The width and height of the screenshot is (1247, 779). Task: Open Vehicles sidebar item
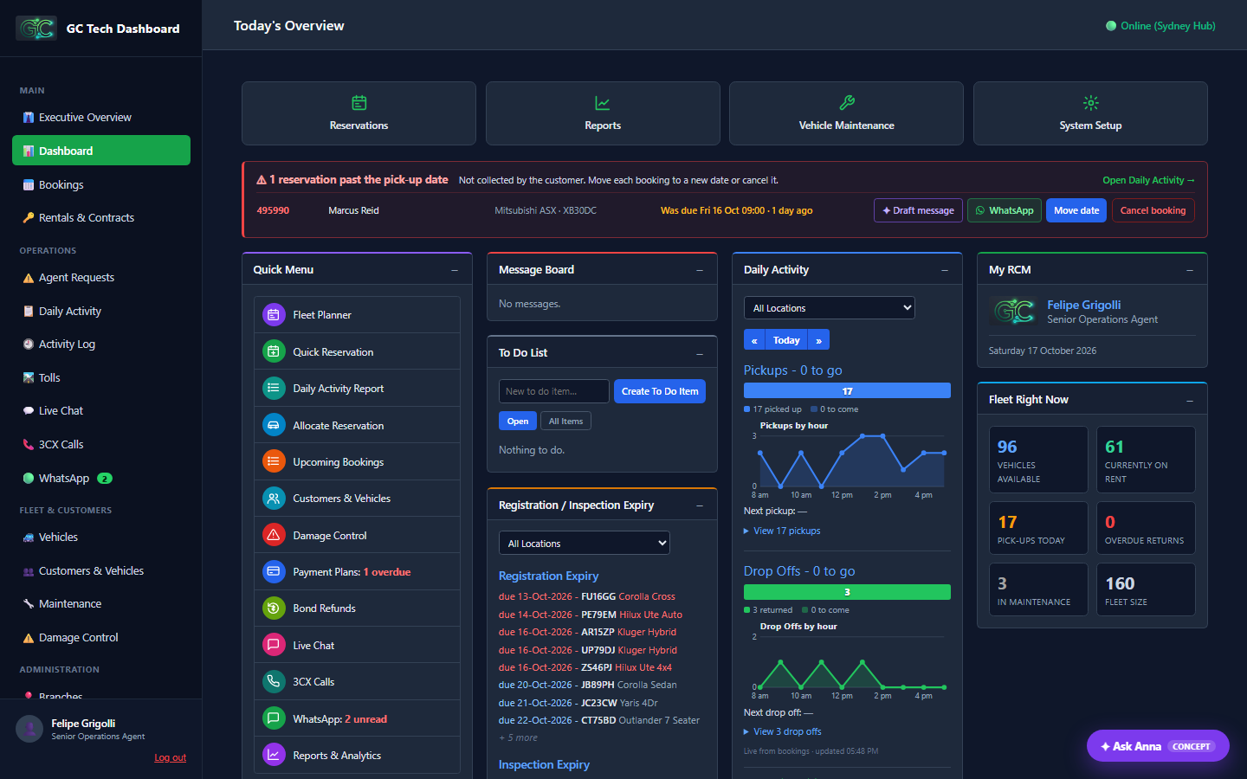(101, 538)
